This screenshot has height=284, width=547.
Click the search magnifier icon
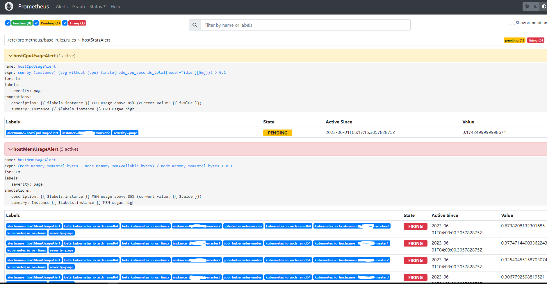pyautogui.click(x=195, y=25)
